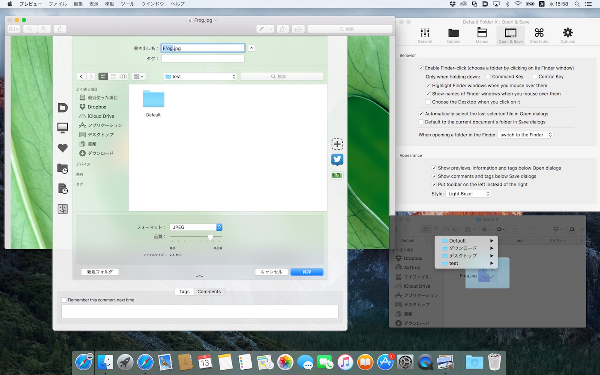Open Default Folder X utility menu in bezel
600x375 pixels.
tap(63, 108)
